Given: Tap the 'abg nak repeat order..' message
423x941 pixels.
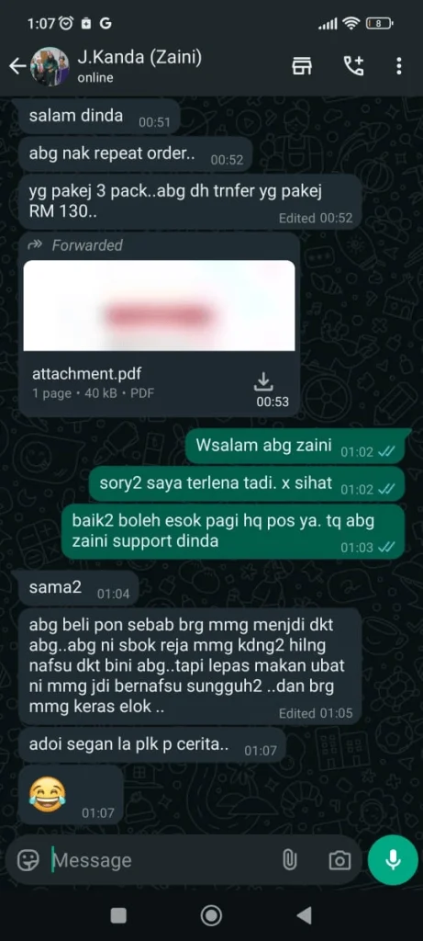Looking at the screenshot, I should (135, 154).
